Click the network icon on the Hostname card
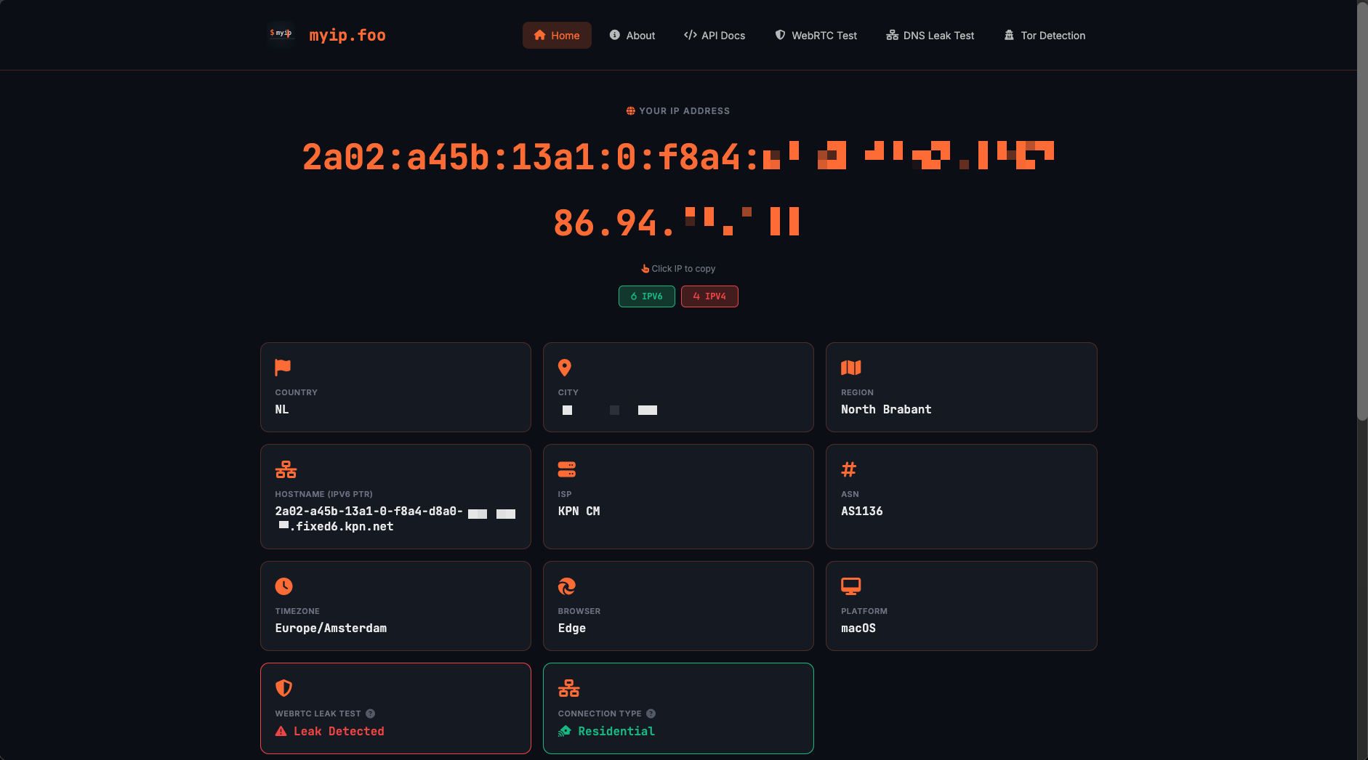The image size is (1368, 760). click(x=284, y=469)
